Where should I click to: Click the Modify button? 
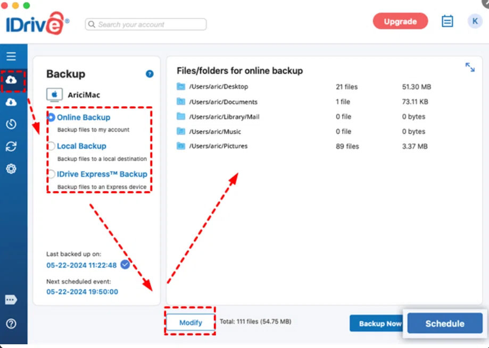point(190,322)
